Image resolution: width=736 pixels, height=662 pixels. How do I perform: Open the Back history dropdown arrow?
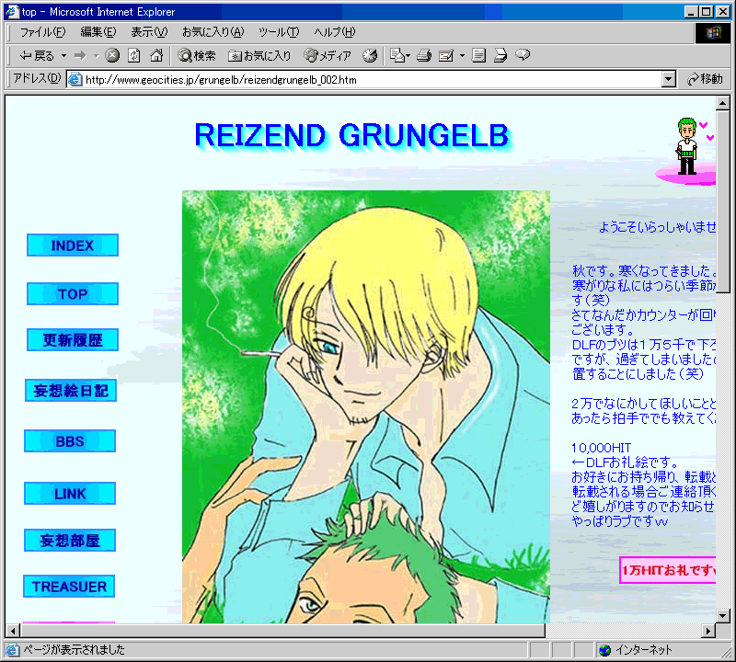pos(63,56)
